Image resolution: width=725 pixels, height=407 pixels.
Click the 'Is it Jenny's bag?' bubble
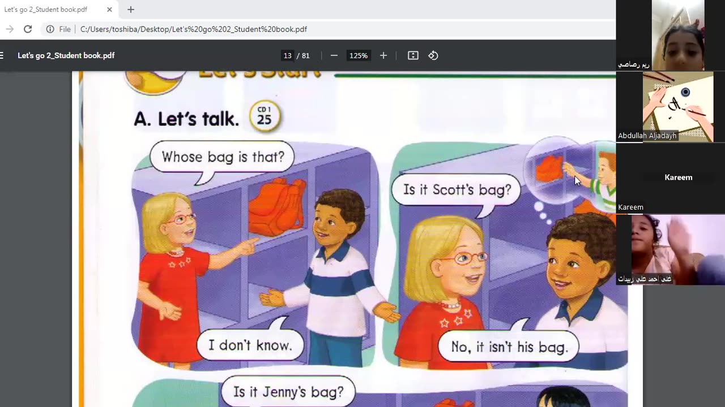pyautogui.click(x=288, y=391)
